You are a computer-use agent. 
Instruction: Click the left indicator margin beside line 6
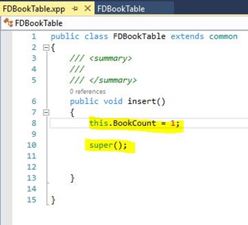(x=7, y=101)
